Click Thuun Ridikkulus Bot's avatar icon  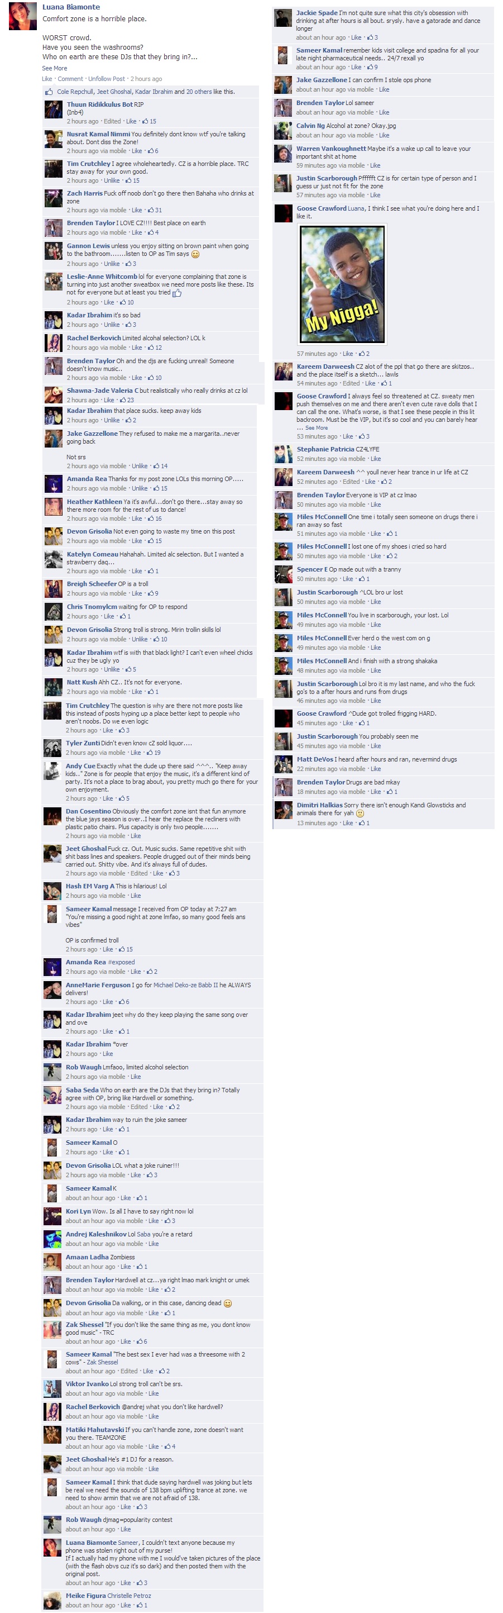click(x=53, y=110)
